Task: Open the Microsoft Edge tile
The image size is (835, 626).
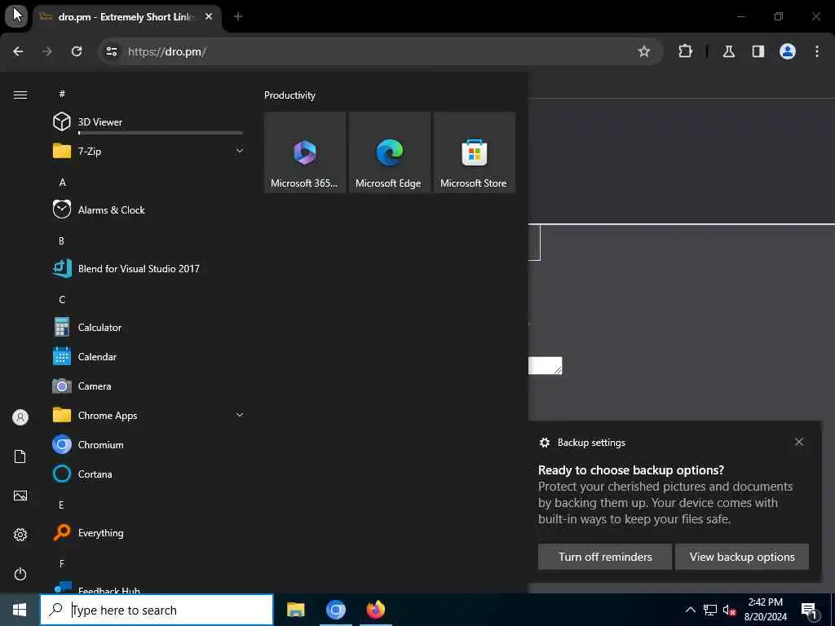Action: click(389, 152)
